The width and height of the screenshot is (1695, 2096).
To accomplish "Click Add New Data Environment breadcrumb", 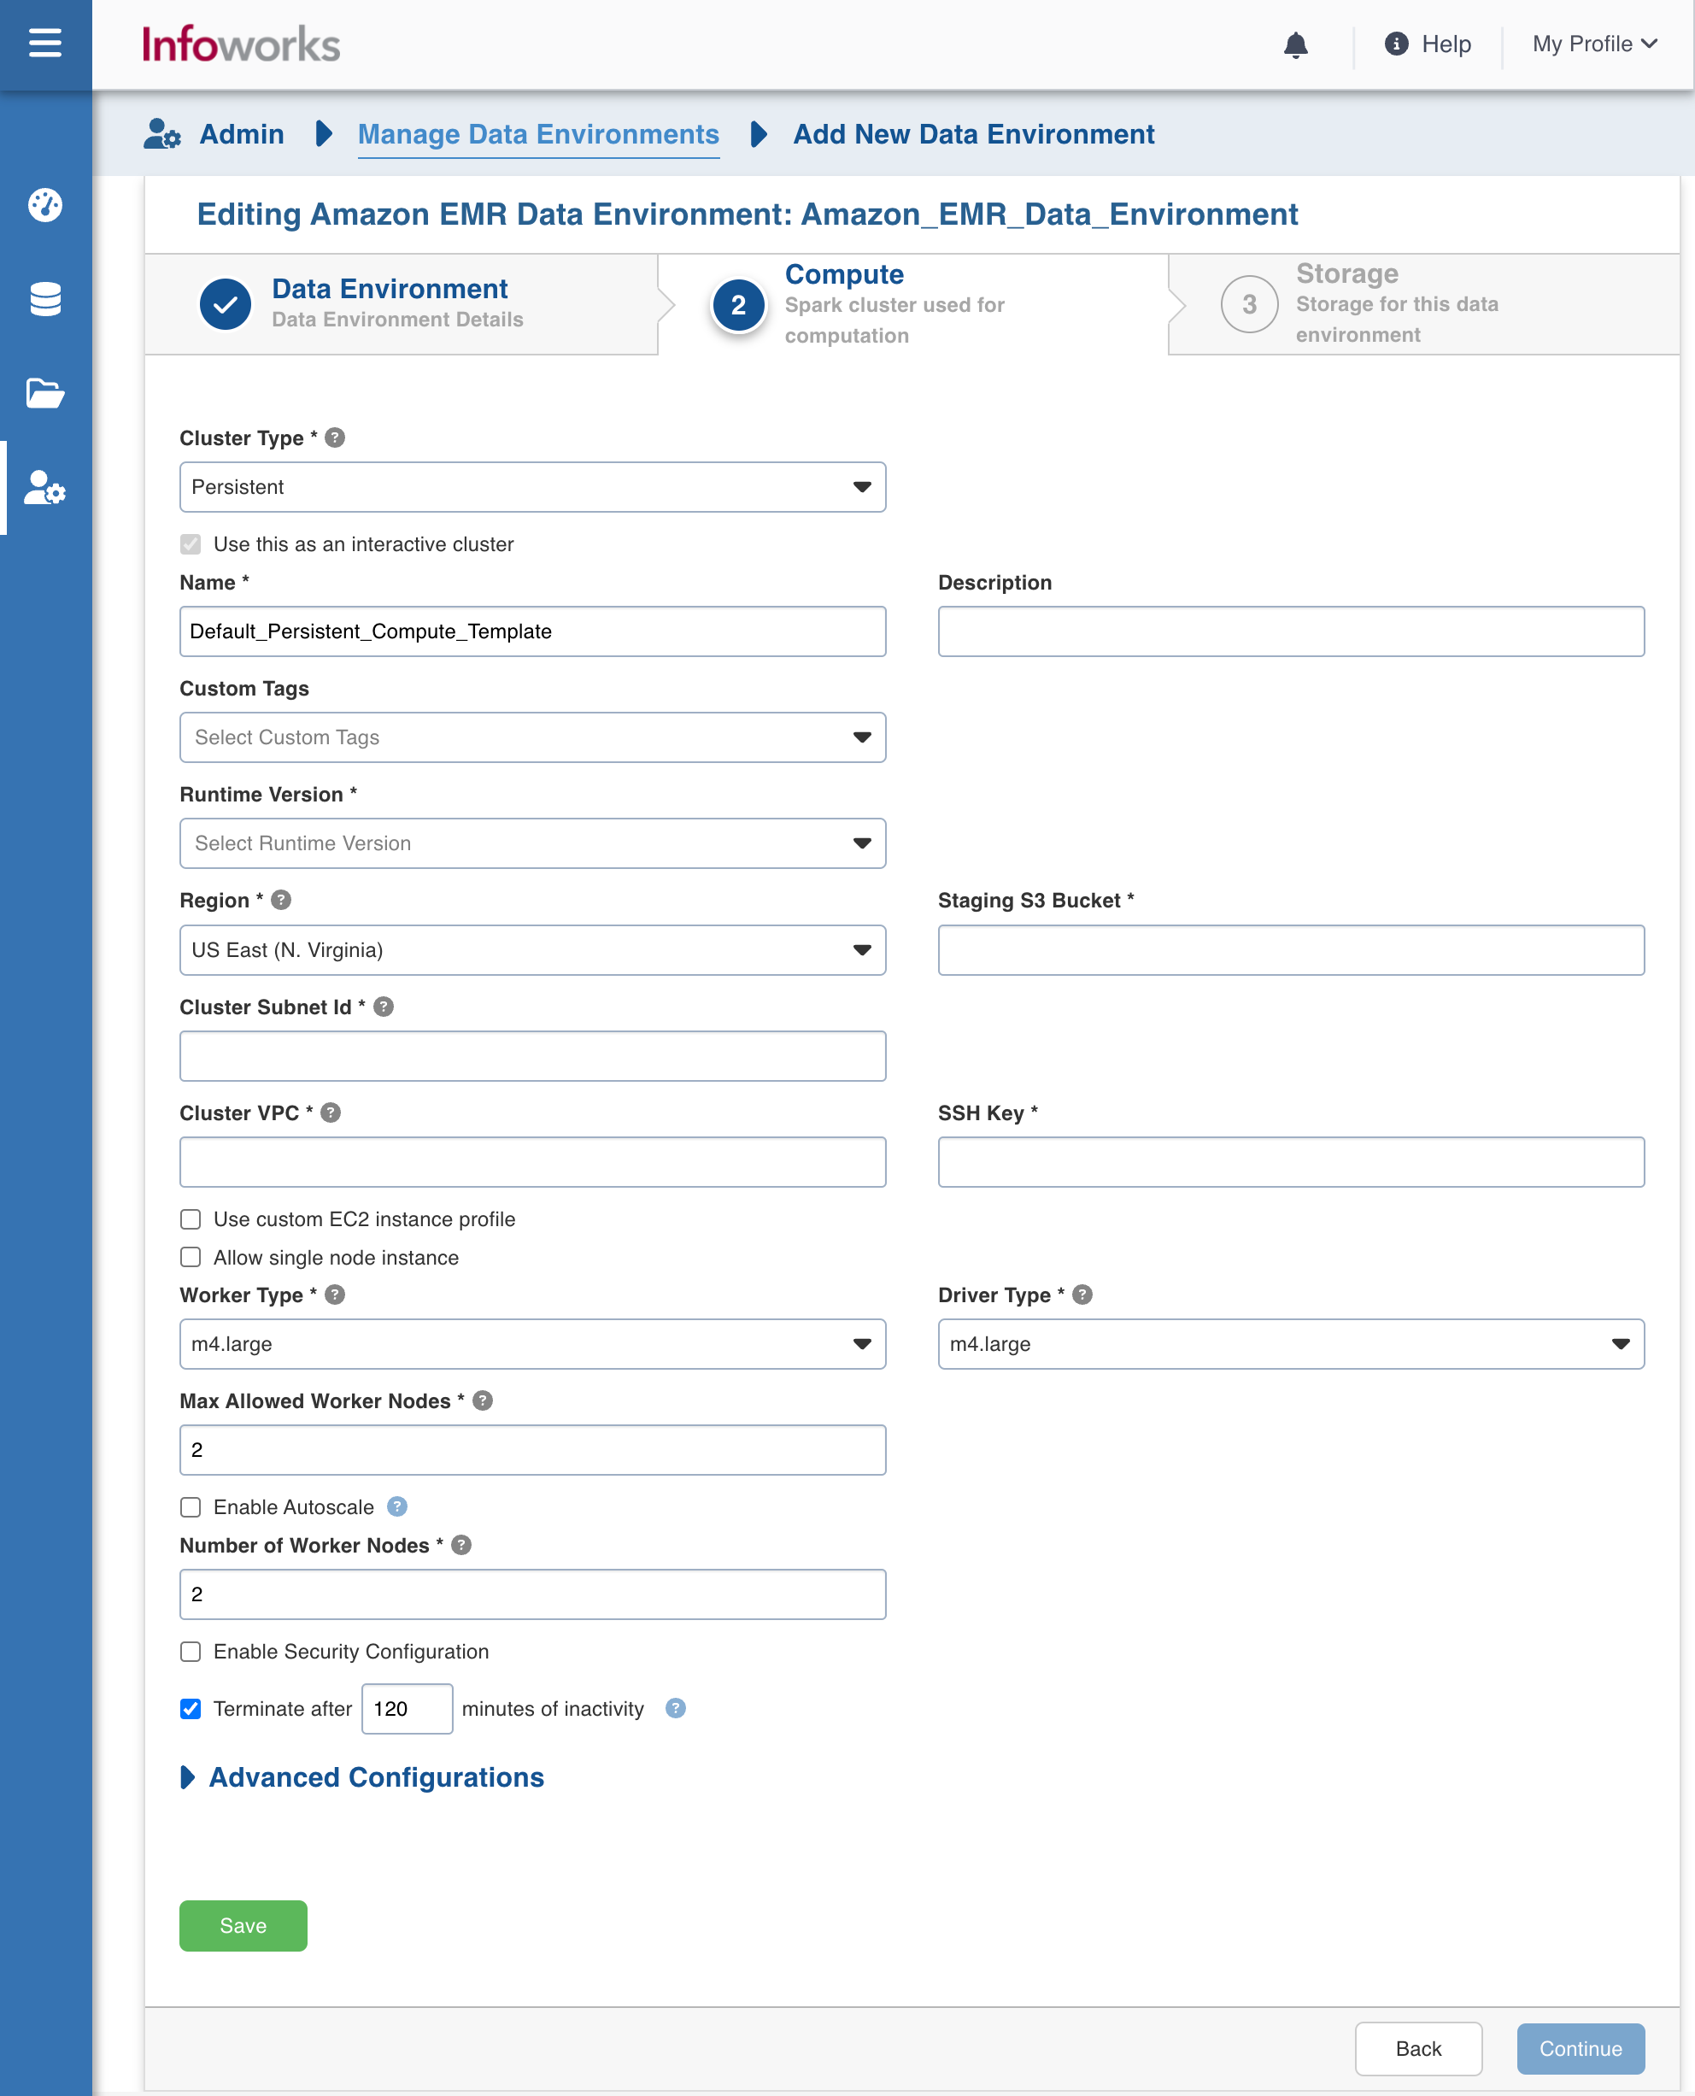I will coord(973,134).
